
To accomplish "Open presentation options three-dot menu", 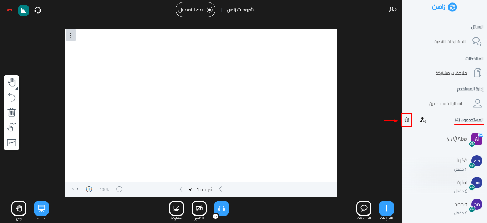I will click(71, 35).
